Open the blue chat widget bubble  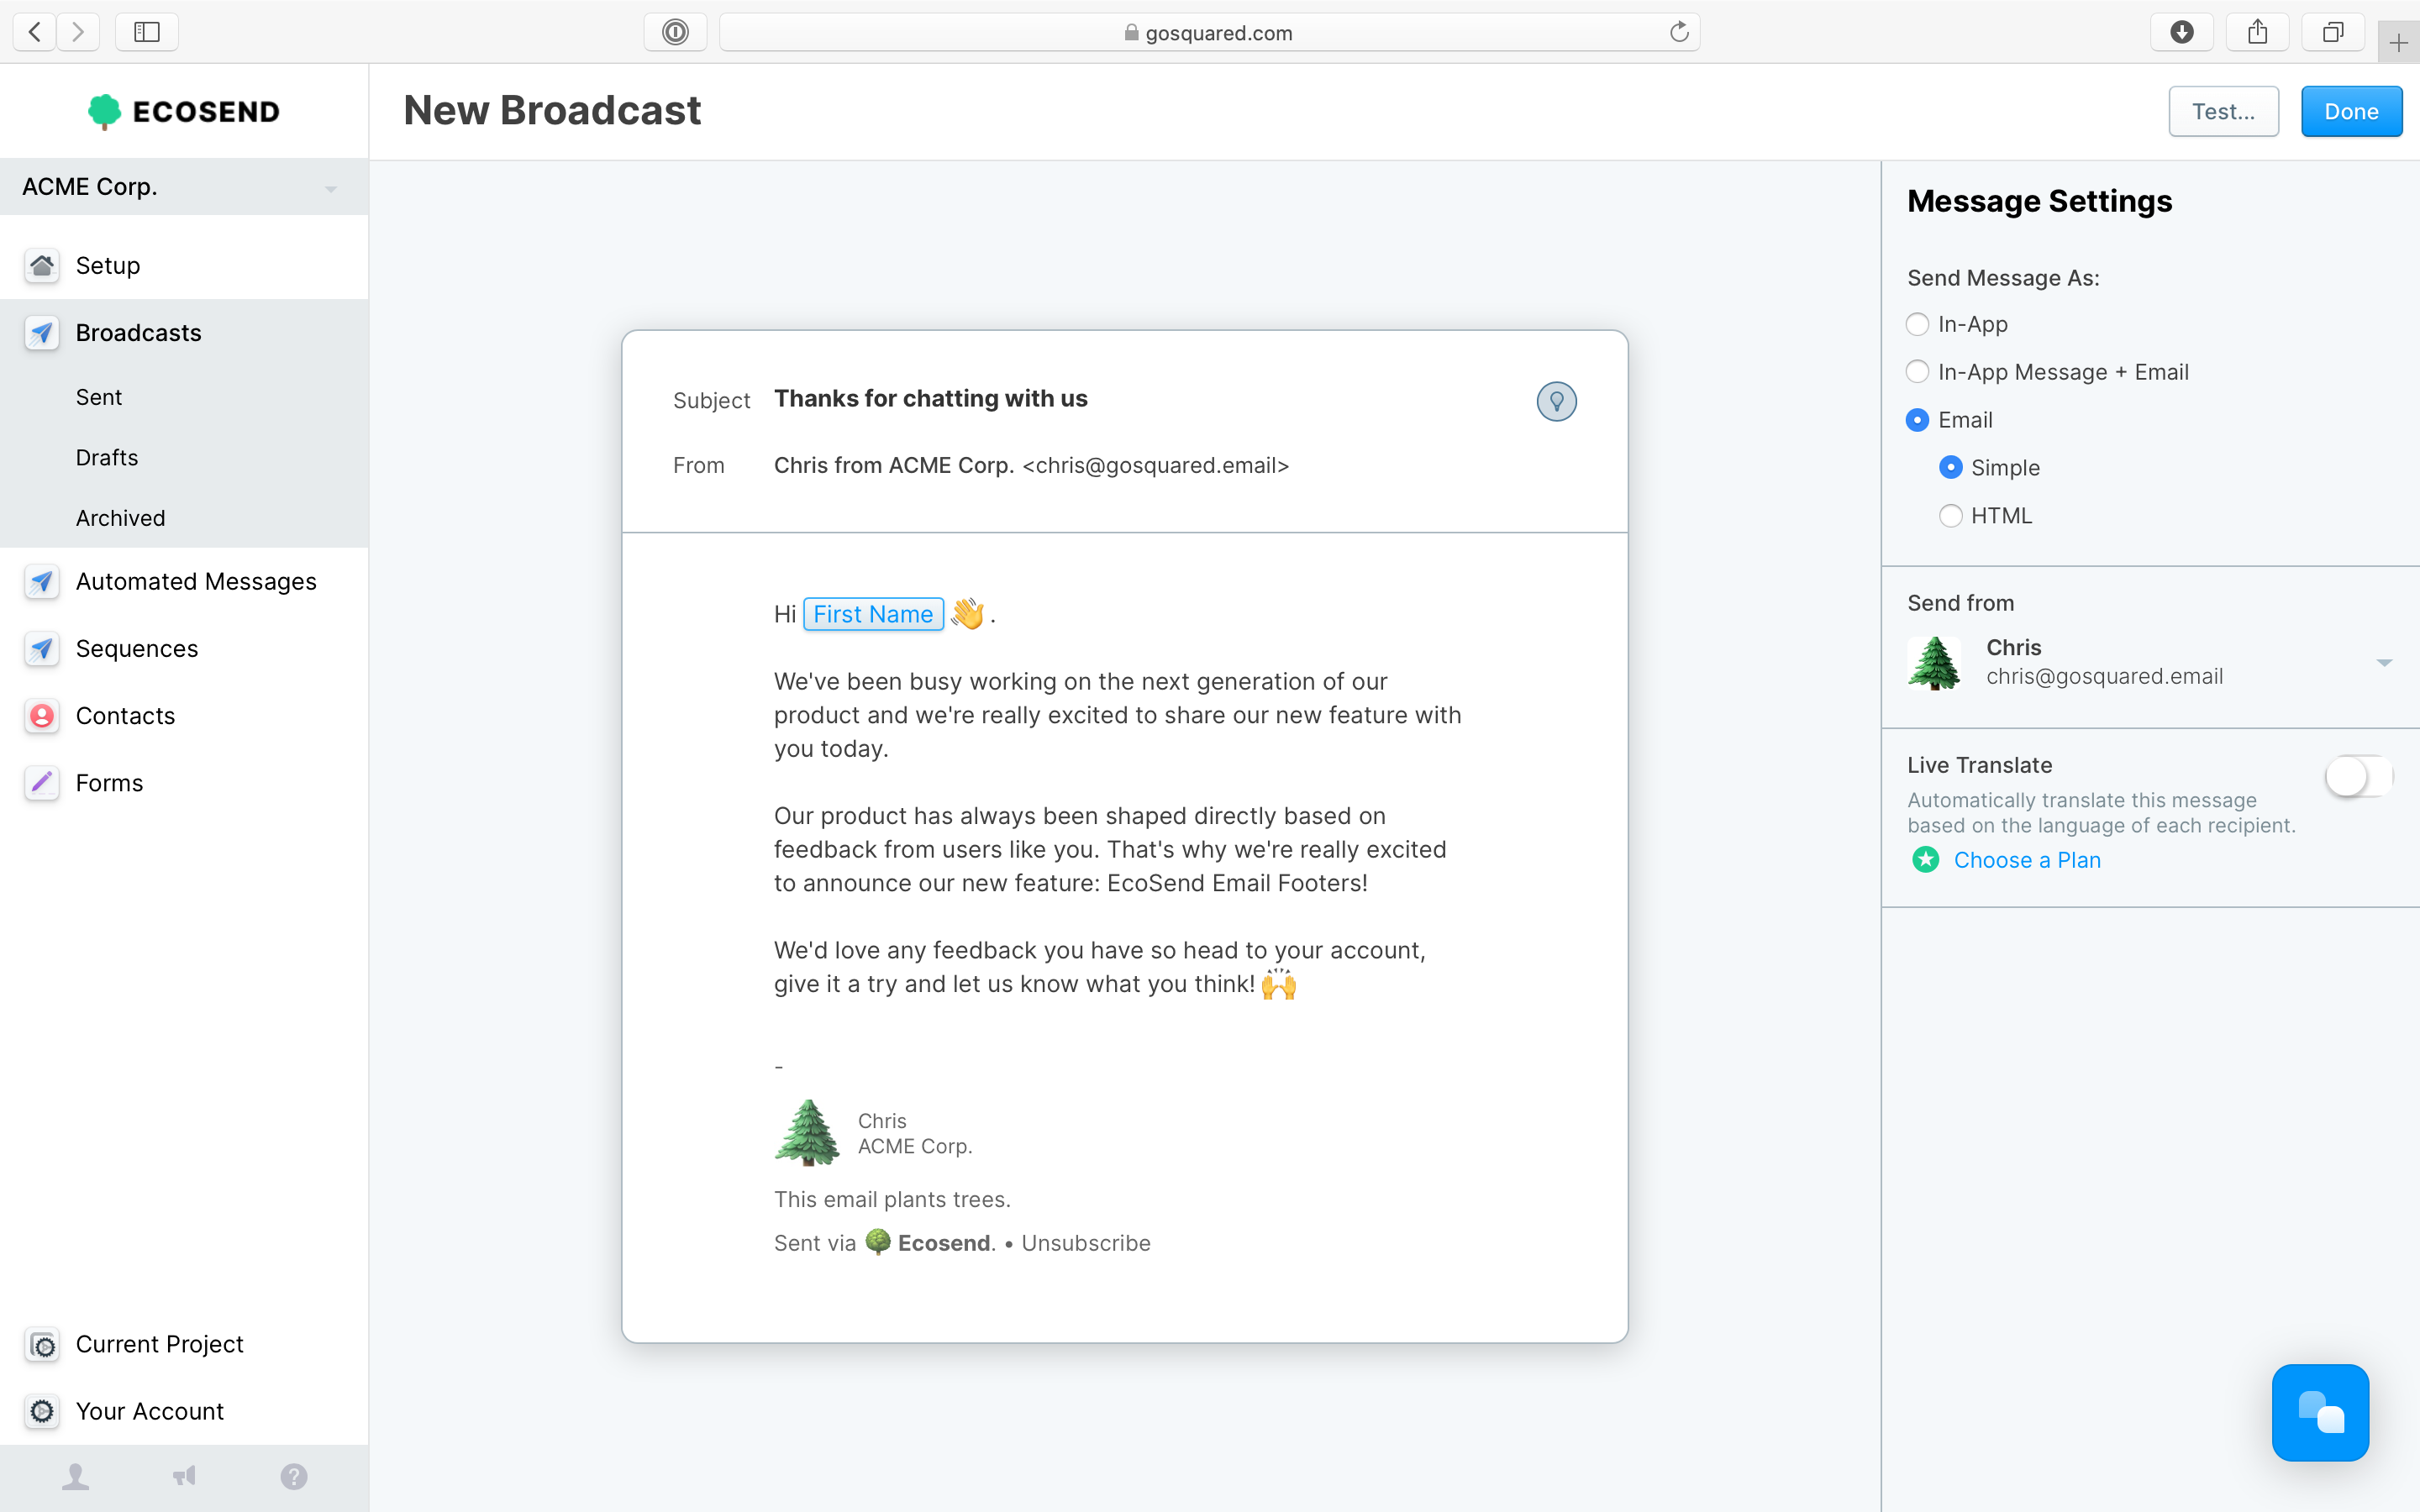(x=2320, y=1412)
